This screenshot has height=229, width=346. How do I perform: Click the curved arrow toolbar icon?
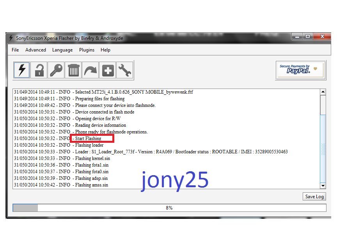tap(90, 70)
